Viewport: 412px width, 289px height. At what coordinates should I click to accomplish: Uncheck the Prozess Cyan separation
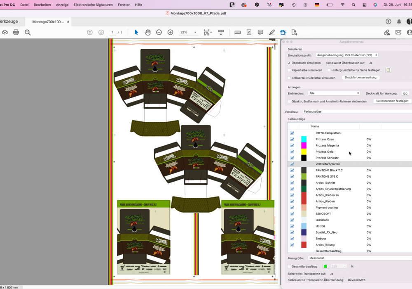tap(292, 139)
